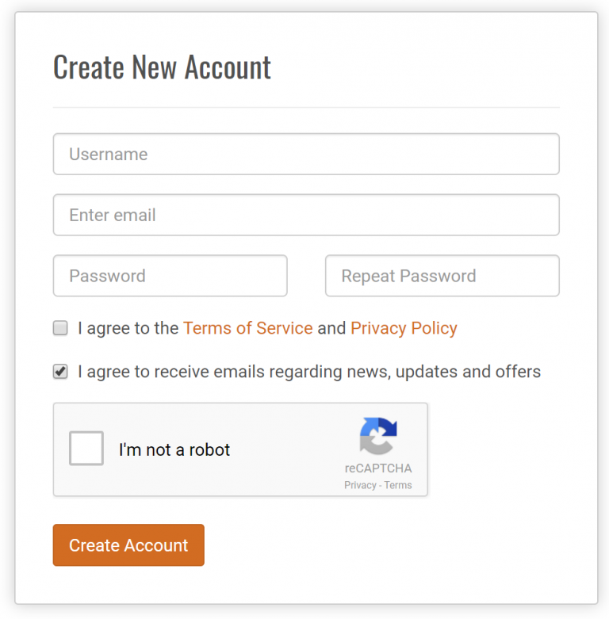Screen dimensions: 609x619
Task: Open the Terms of Service link
Action: click(x=248, y=328)
